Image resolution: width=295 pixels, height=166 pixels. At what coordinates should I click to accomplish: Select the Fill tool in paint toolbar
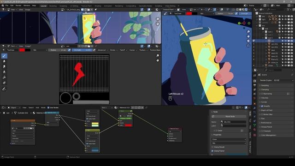tap(4, 77)
